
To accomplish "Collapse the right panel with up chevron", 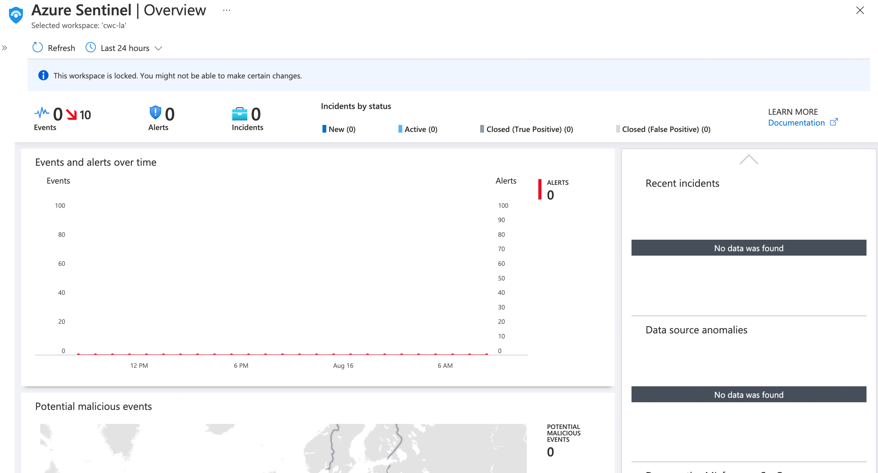I will pyautogui.click(x=748, y=159).
